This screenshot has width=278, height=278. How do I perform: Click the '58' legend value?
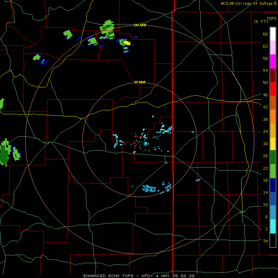point(265,58)
